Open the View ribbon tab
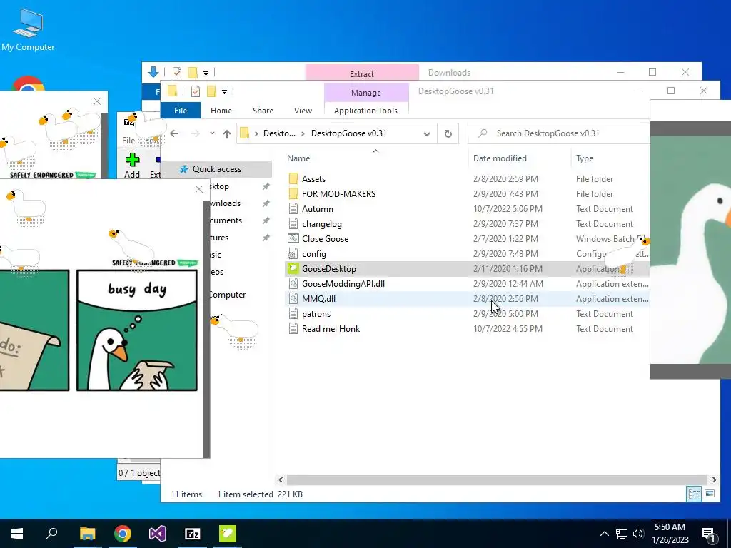The image size is (731, 548). [303, 111]
